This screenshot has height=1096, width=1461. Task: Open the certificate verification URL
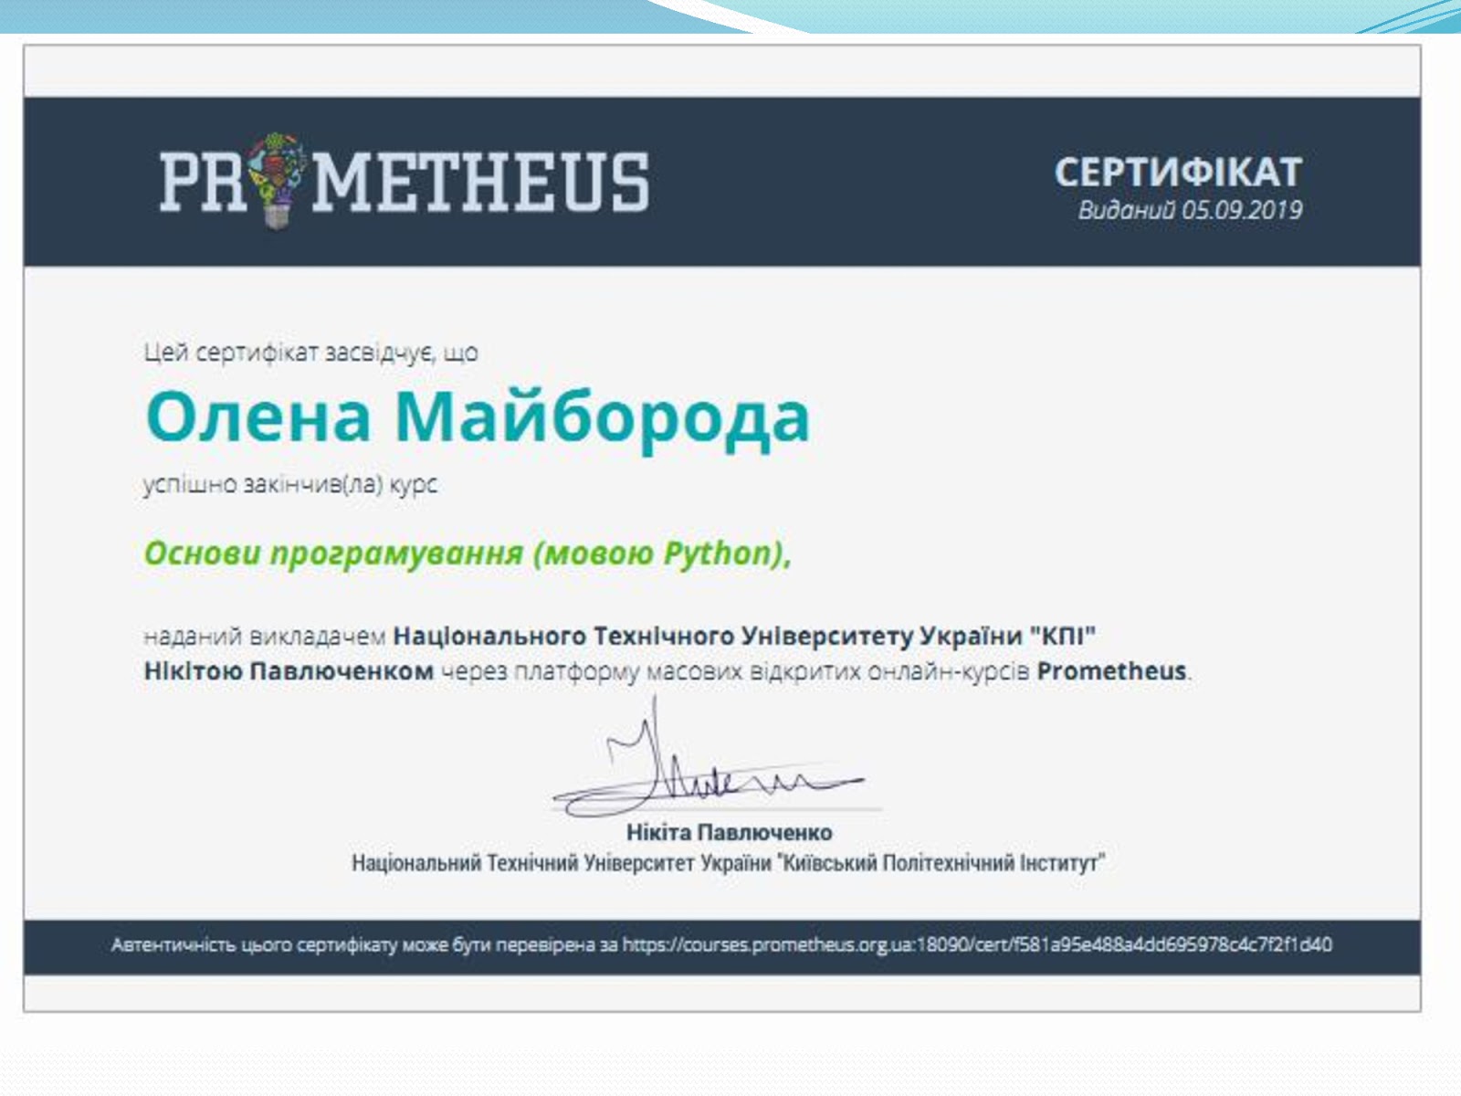click(977, 945)
